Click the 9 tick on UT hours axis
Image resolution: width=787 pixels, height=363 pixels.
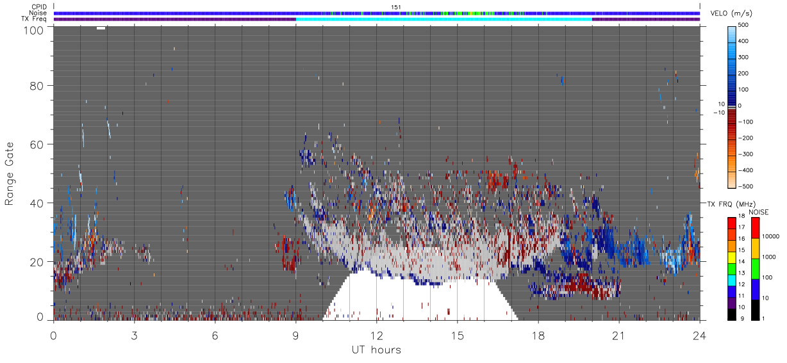(295, 335)
